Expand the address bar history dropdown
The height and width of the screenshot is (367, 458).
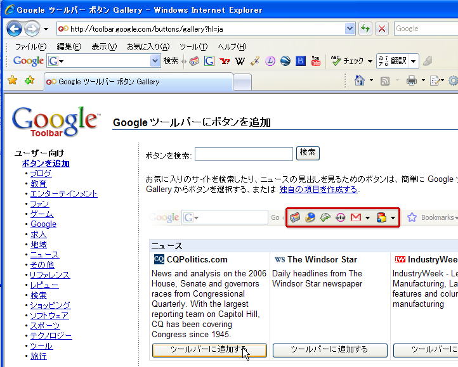click(x=350, y=29)
